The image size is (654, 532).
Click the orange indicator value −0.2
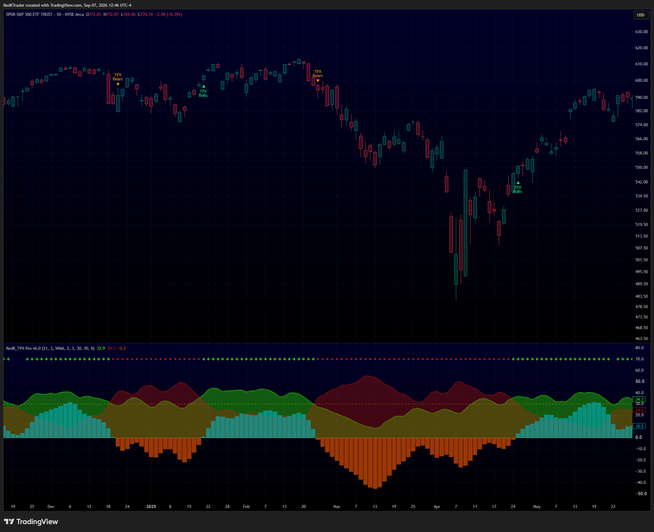click(122, 348)
